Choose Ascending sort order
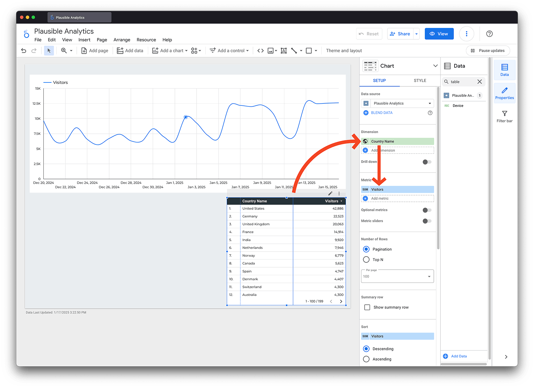Viewport: 534px width, 388px height. tap(366, 359)
